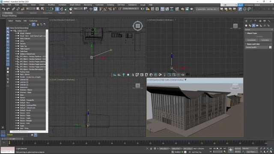Click the Set Key button
This screenshot has height=154, width=274.
(238, 152)
